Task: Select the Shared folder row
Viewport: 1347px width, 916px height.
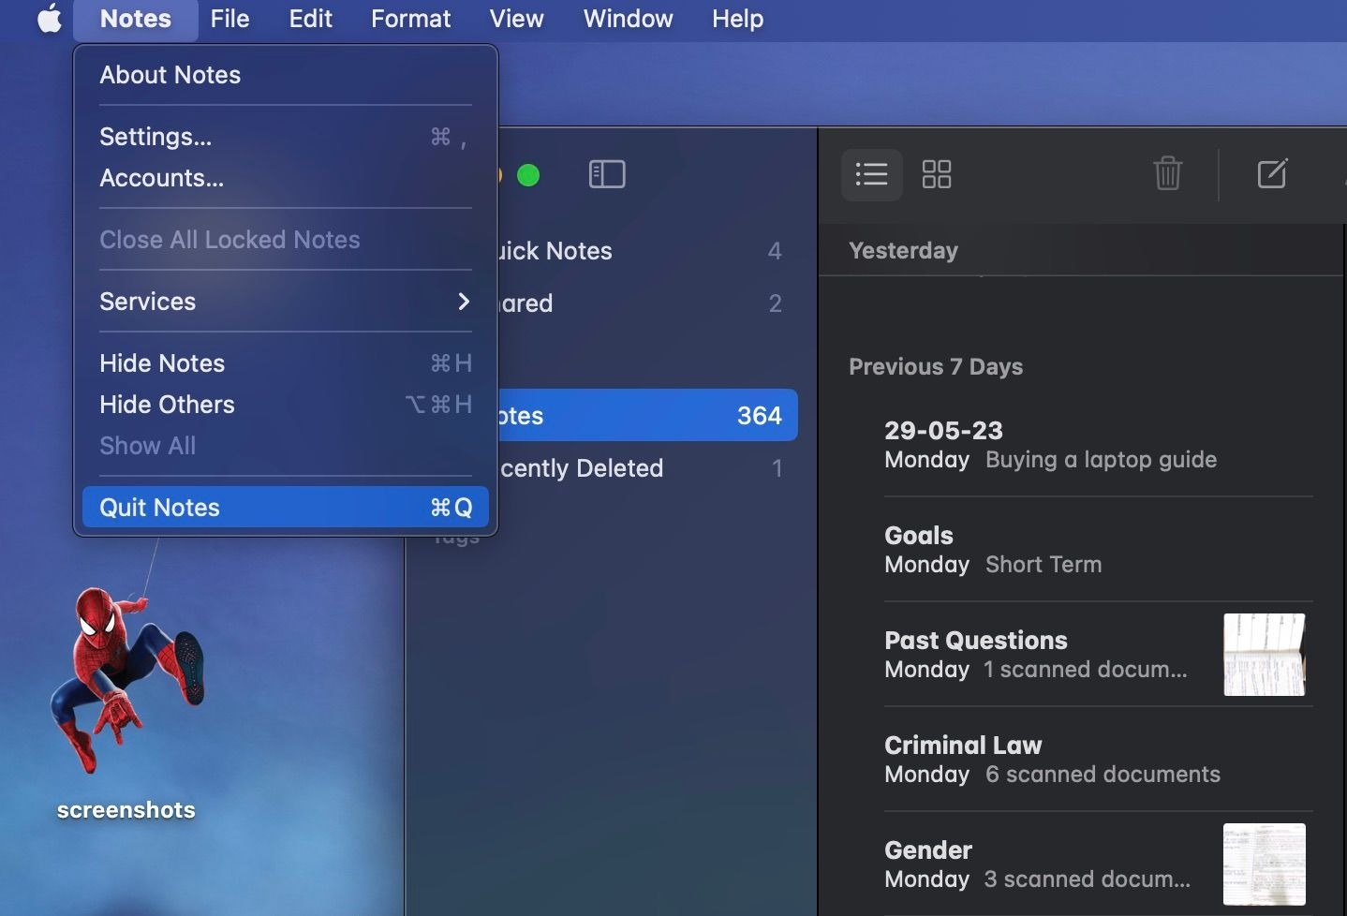Action: (x=647, y=303)
